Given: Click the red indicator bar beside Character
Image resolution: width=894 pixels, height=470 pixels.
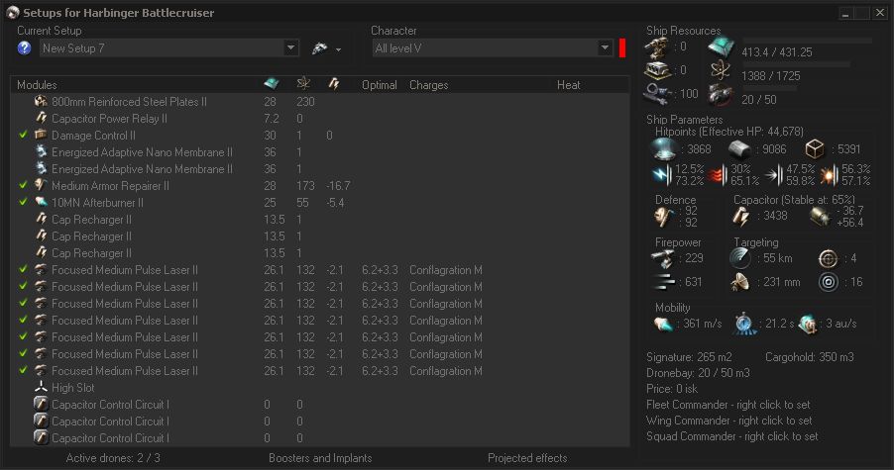Looking at the screenshot, I should [622, 47].
